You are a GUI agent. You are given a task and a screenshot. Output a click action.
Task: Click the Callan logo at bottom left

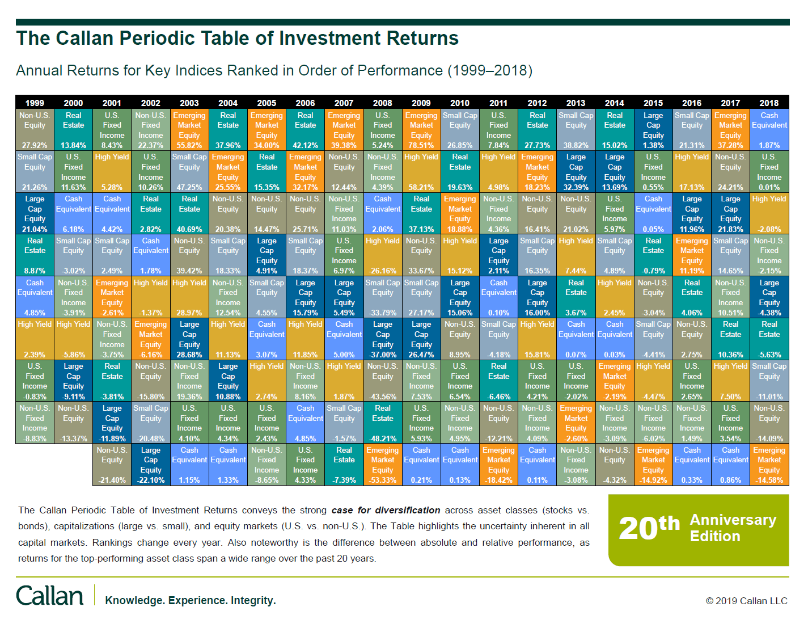pyautogui.click(x=50, y=596)
